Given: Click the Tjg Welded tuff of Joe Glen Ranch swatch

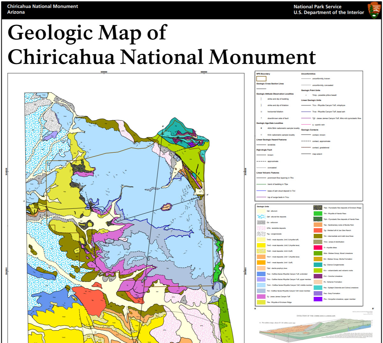Looking at the screenshot, I should pos(318,230).
